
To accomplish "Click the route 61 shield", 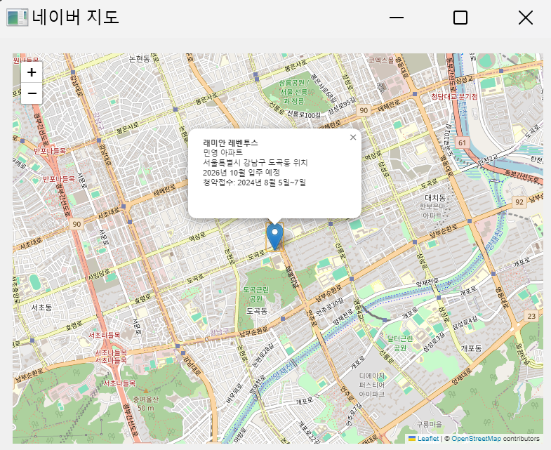I will pyautogui.click(x=462, y=143).
